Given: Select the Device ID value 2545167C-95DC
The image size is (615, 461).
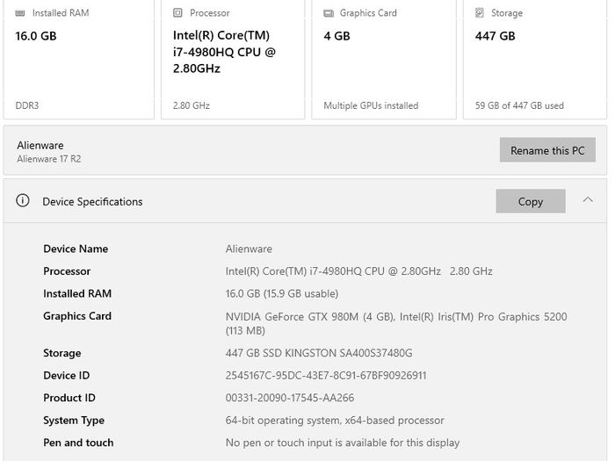Looking at the screenshot, I should coord(326,376).
